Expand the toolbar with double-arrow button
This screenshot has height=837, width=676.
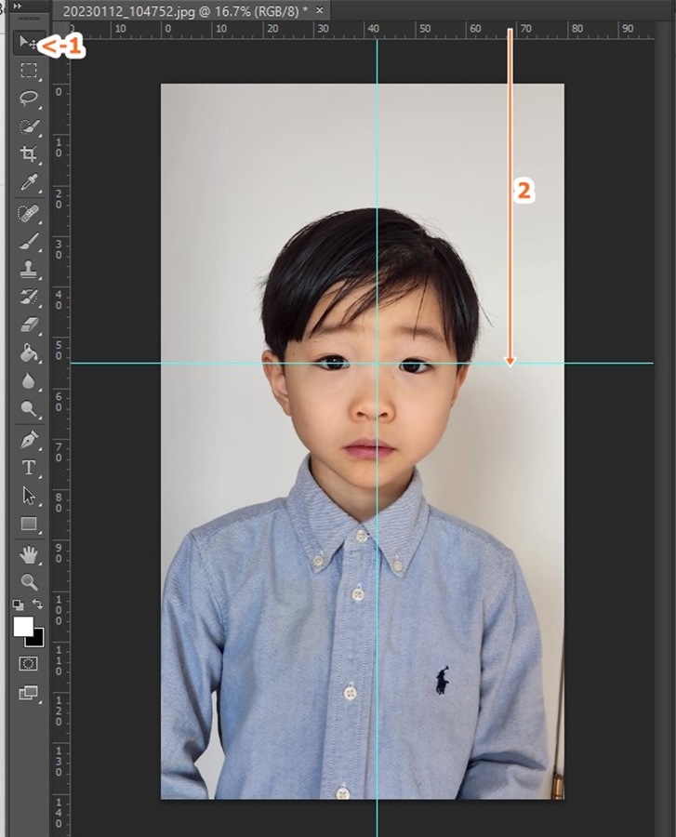point(18,6)
